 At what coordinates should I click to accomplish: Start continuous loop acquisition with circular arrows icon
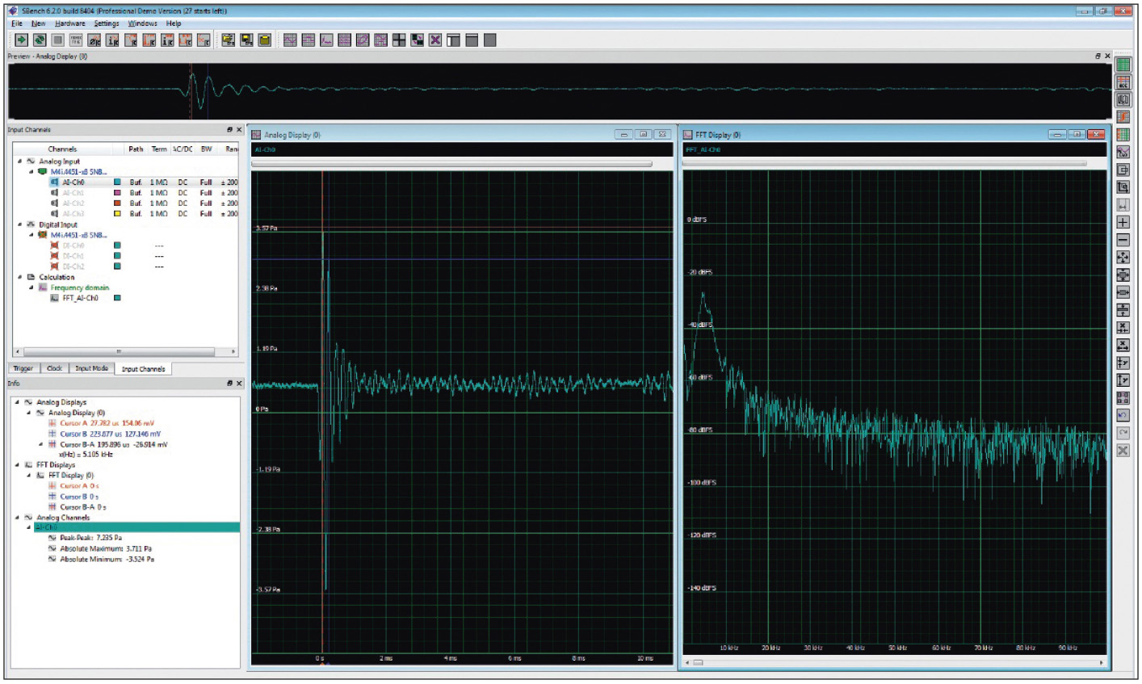click(x=39, y=40)
